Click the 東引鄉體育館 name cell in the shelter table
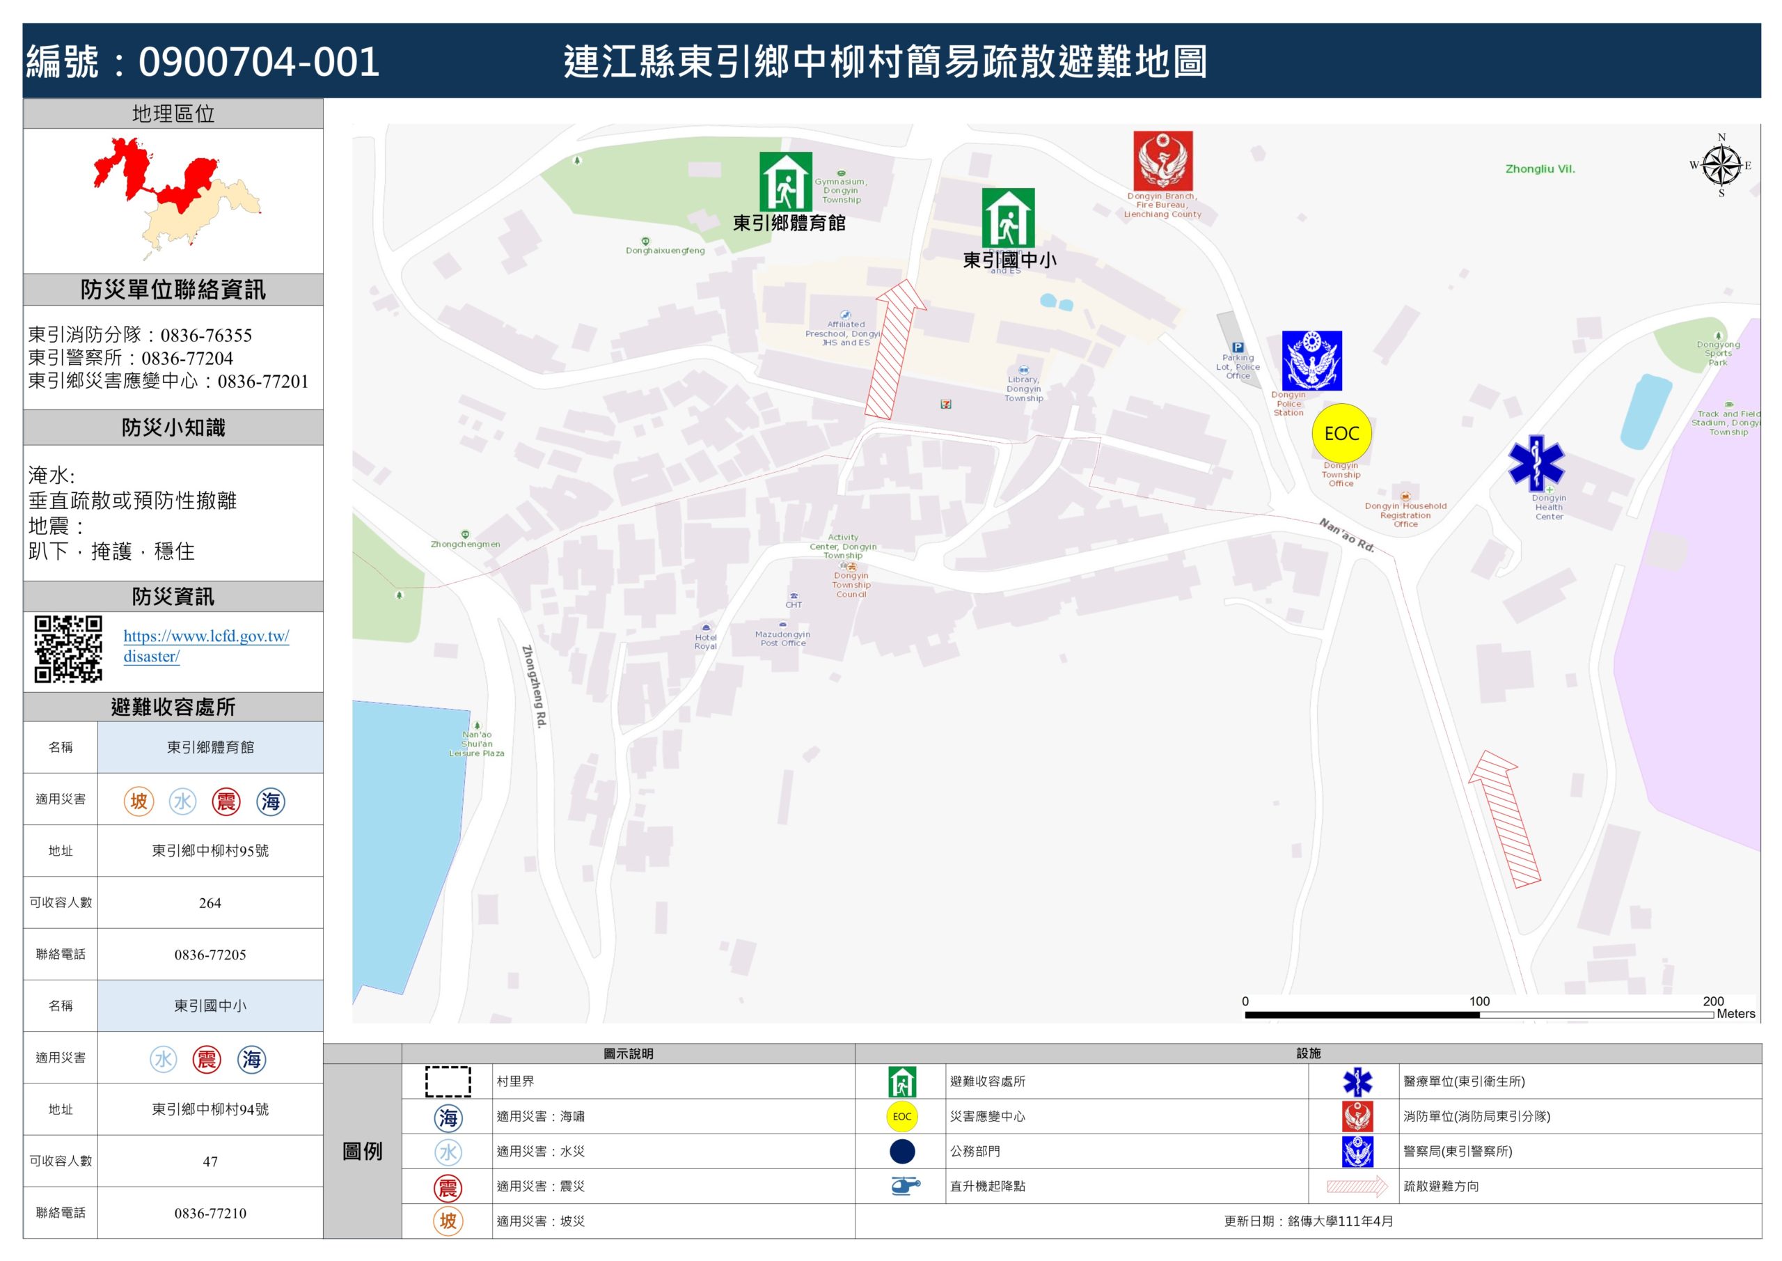 pyautogui.click(x=210, y=747)
